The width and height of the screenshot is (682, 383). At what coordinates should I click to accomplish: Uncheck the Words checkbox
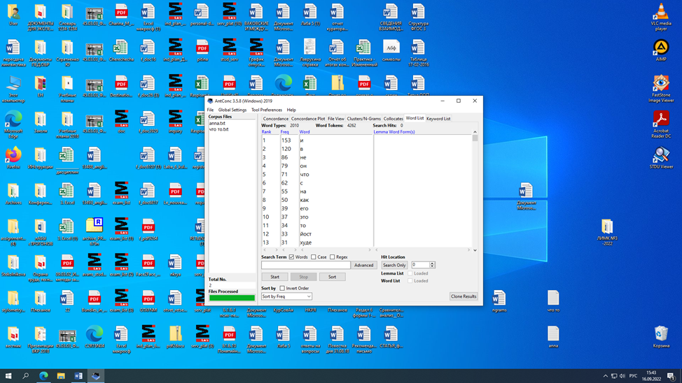pyautogui.click(x=292, y=257)
